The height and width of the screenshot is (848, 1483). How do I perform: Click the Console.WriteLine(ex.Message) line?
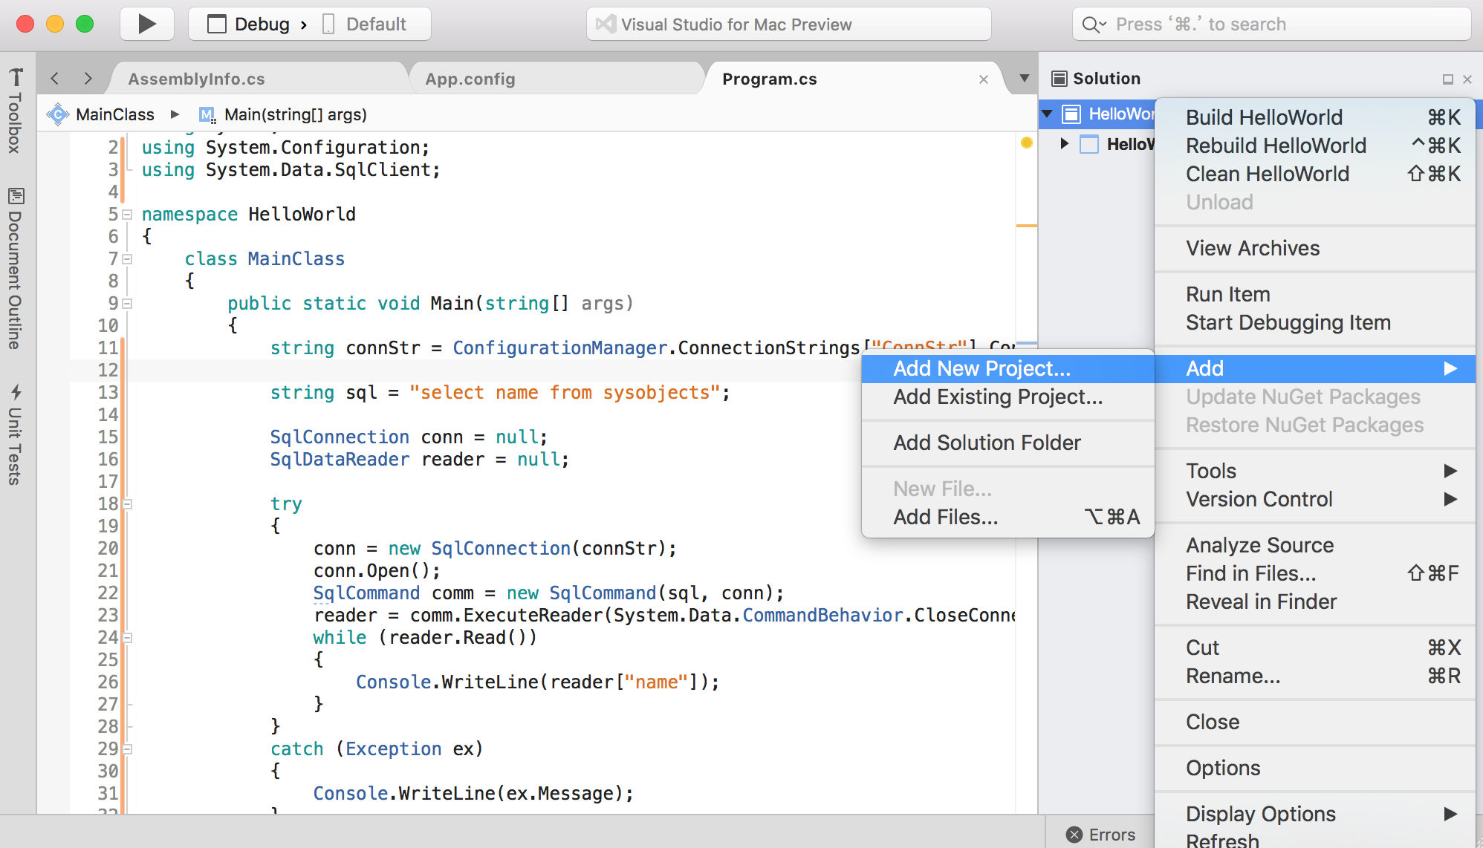point(473,793)
